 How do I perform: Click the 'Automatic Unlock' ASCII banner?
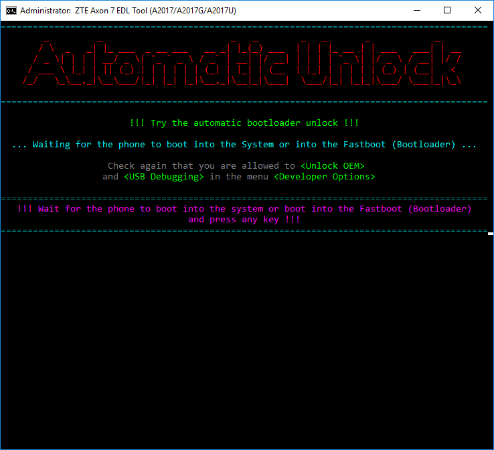coord(242,63)
